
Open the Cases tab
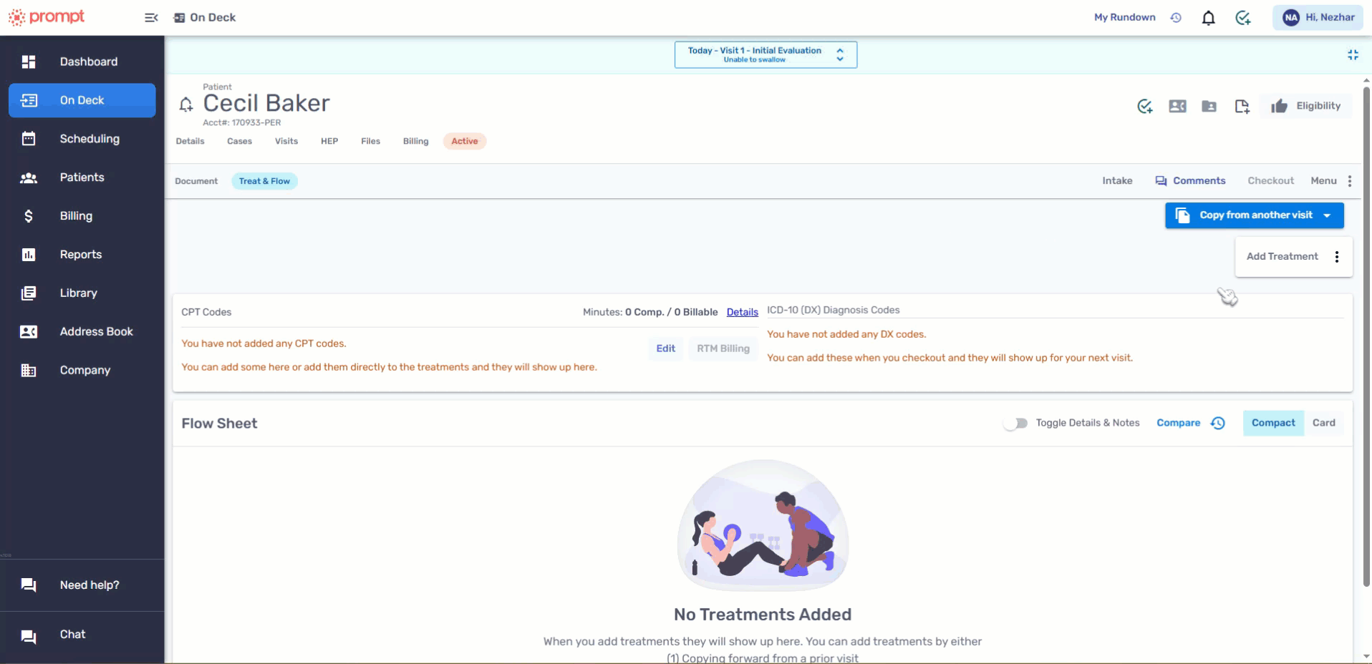240,141
